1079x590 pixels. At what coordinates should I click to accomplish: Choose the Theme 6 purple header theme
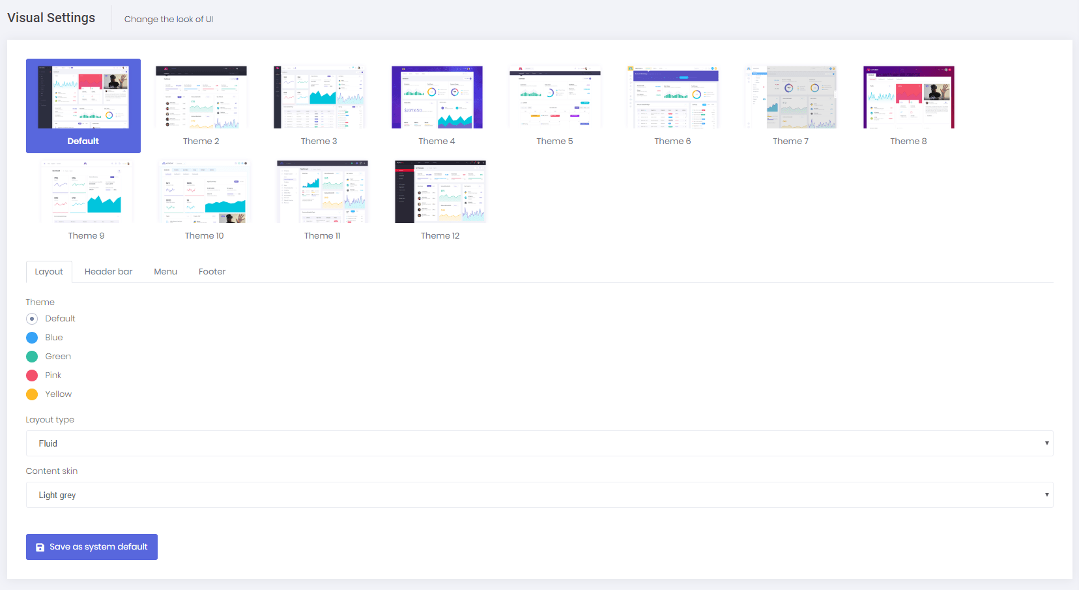coord(672,98)
